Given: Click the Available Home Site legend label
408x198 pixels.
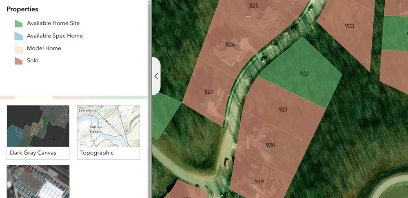Looking at the screenshot, I should coord(53,23).
